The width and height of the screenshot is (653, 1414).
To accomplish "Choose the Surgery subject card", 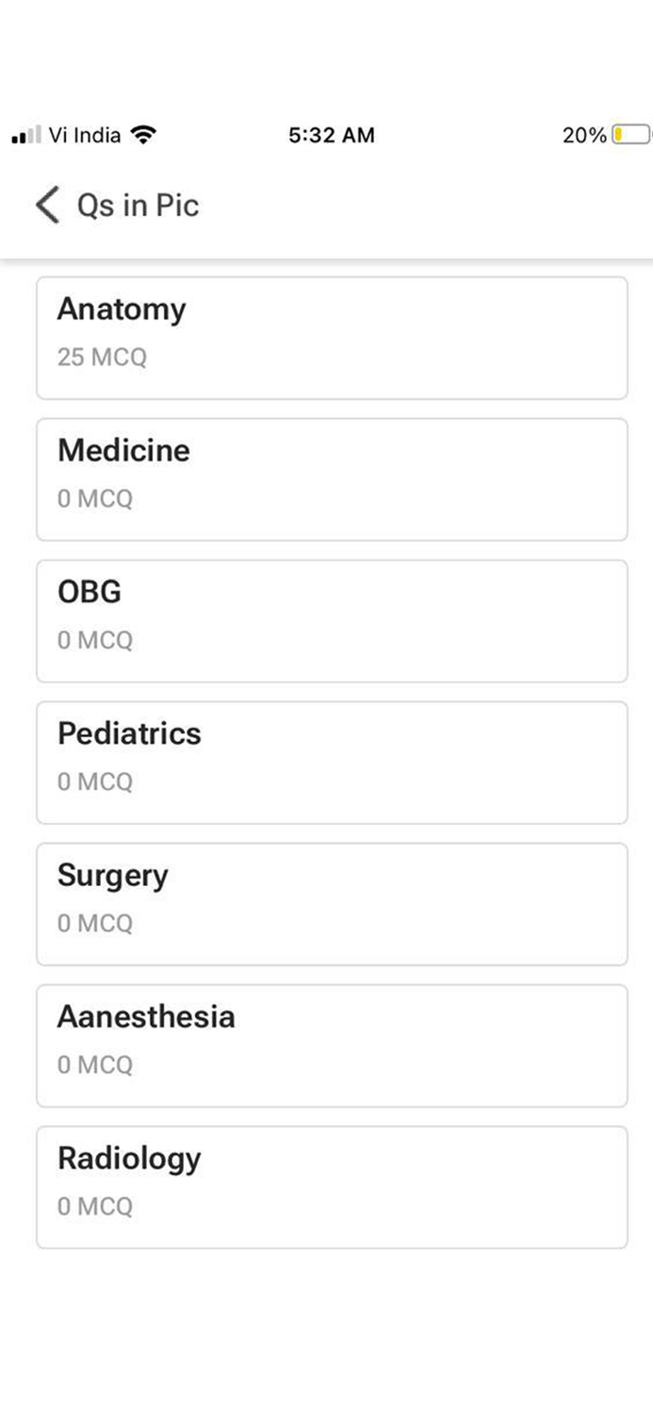I will click(x=332, y=903).
